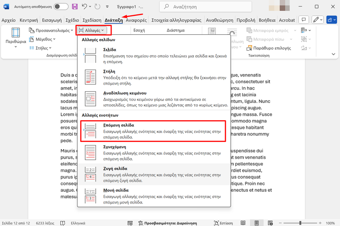Click the blue Share button
The height and width of the screenshot is (226, 340).
click(x=331, y=20)
